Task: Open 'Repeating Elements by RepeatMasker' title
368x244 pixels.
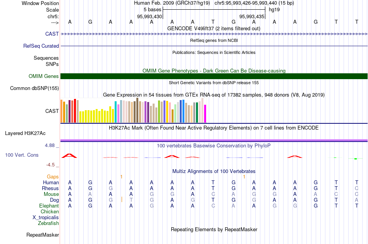Action: 214,229
